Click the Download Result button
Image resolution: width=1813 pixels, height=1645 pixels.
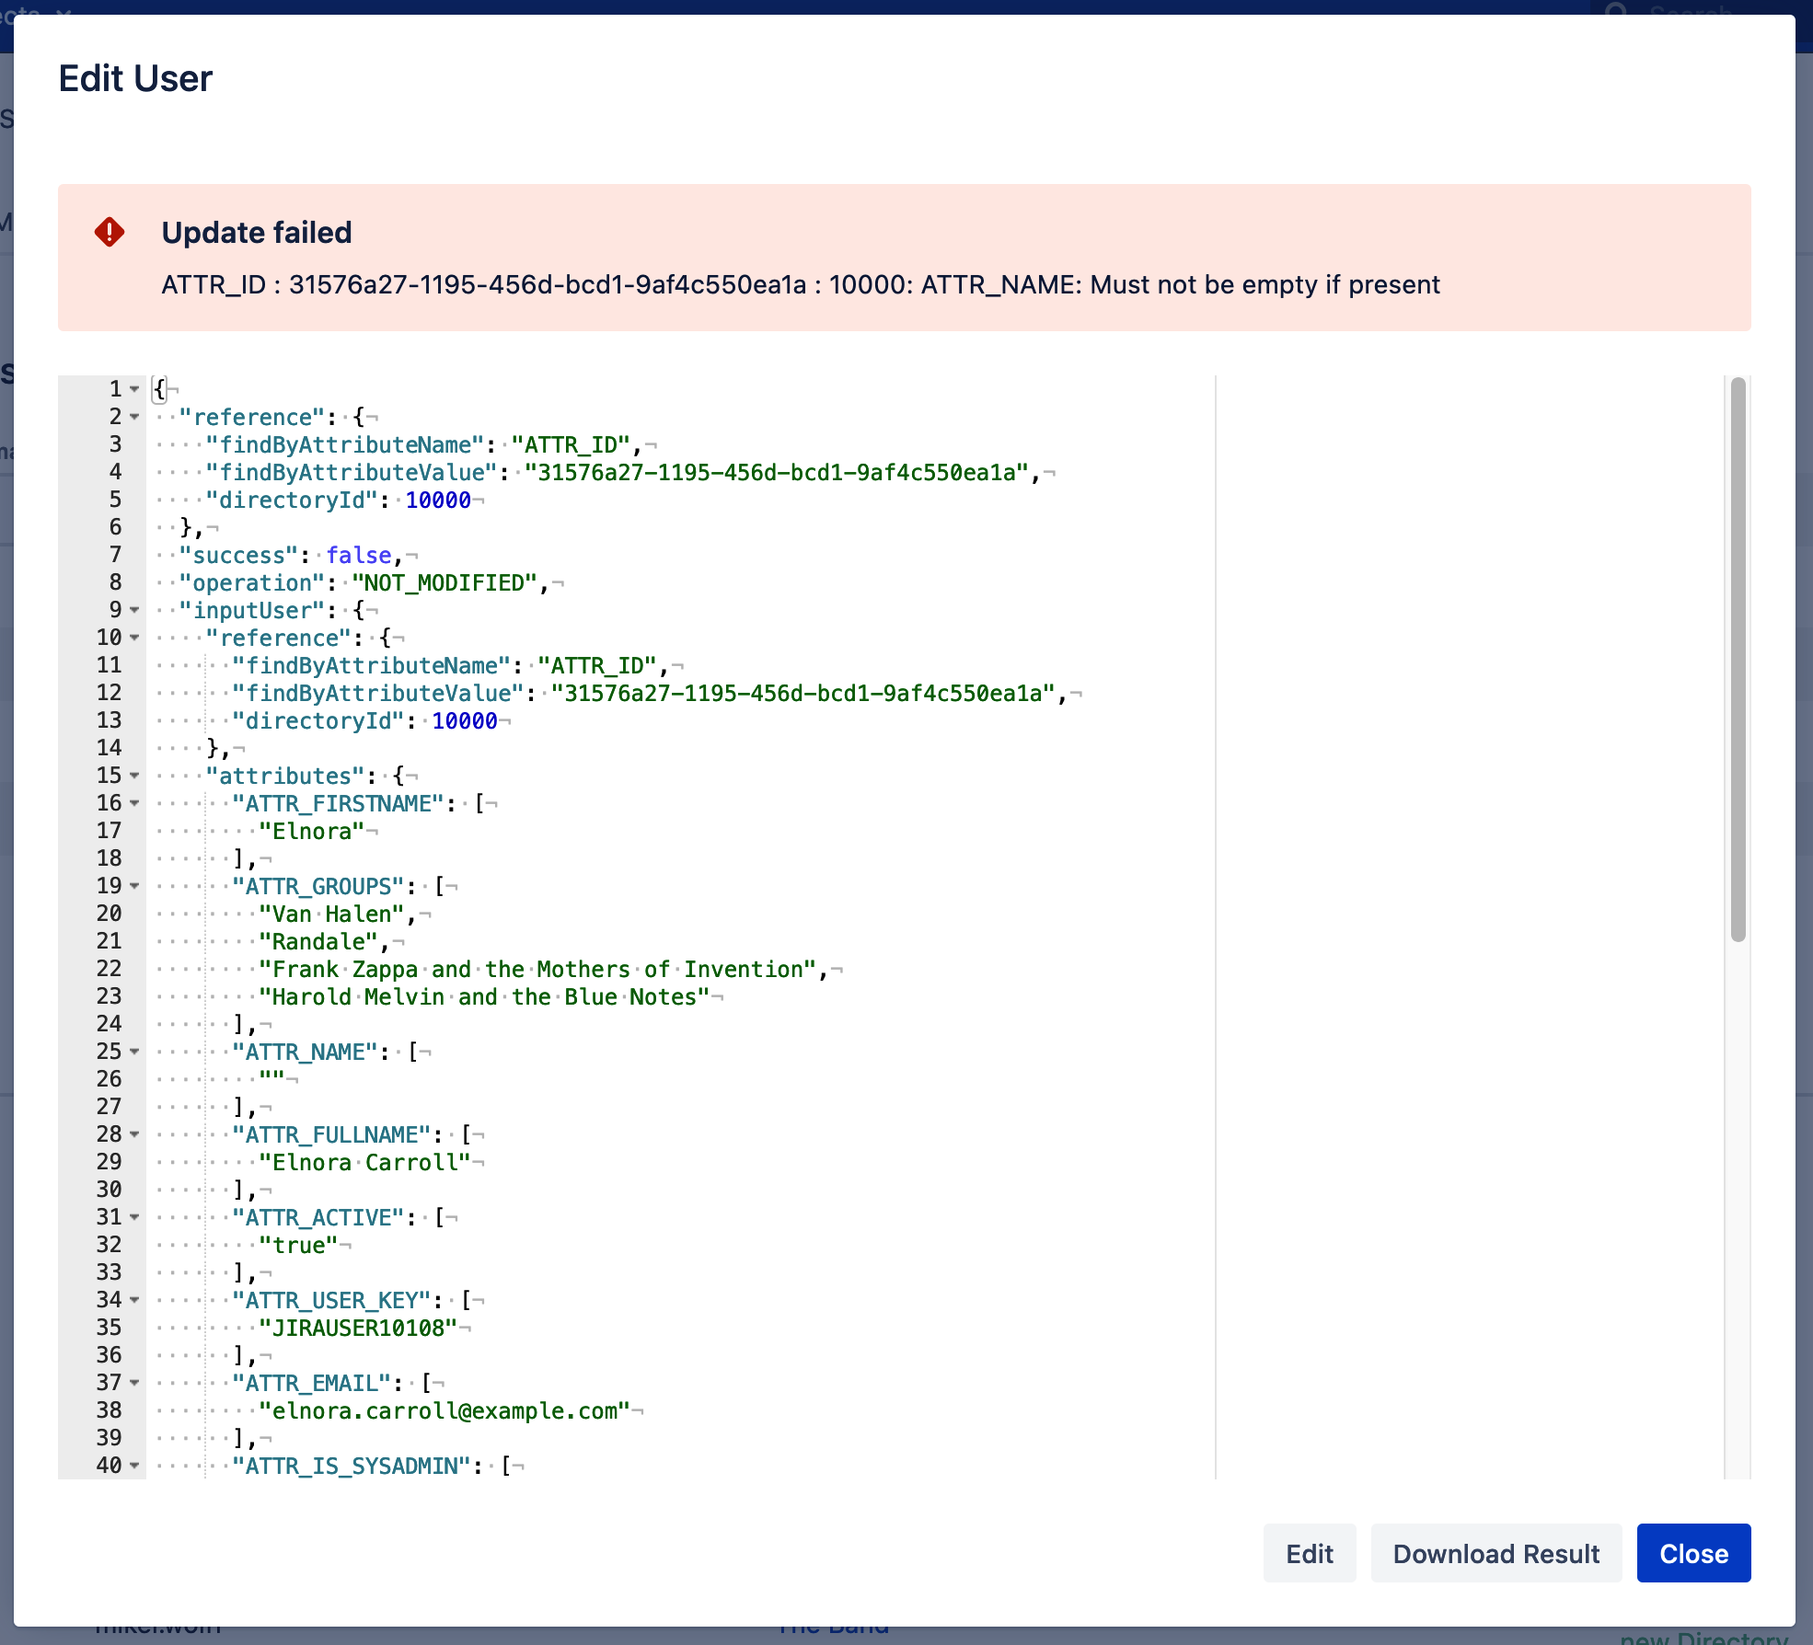(x=1495, y=1553)
